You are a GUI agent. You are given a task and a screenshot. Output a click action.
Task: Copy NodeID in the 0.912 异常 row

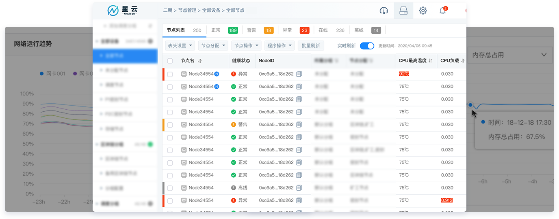[299, 200]
